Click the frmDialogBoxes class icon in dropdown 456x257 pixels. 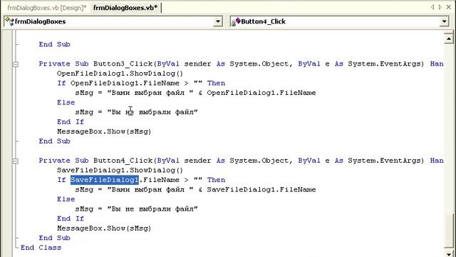point(9,21)
